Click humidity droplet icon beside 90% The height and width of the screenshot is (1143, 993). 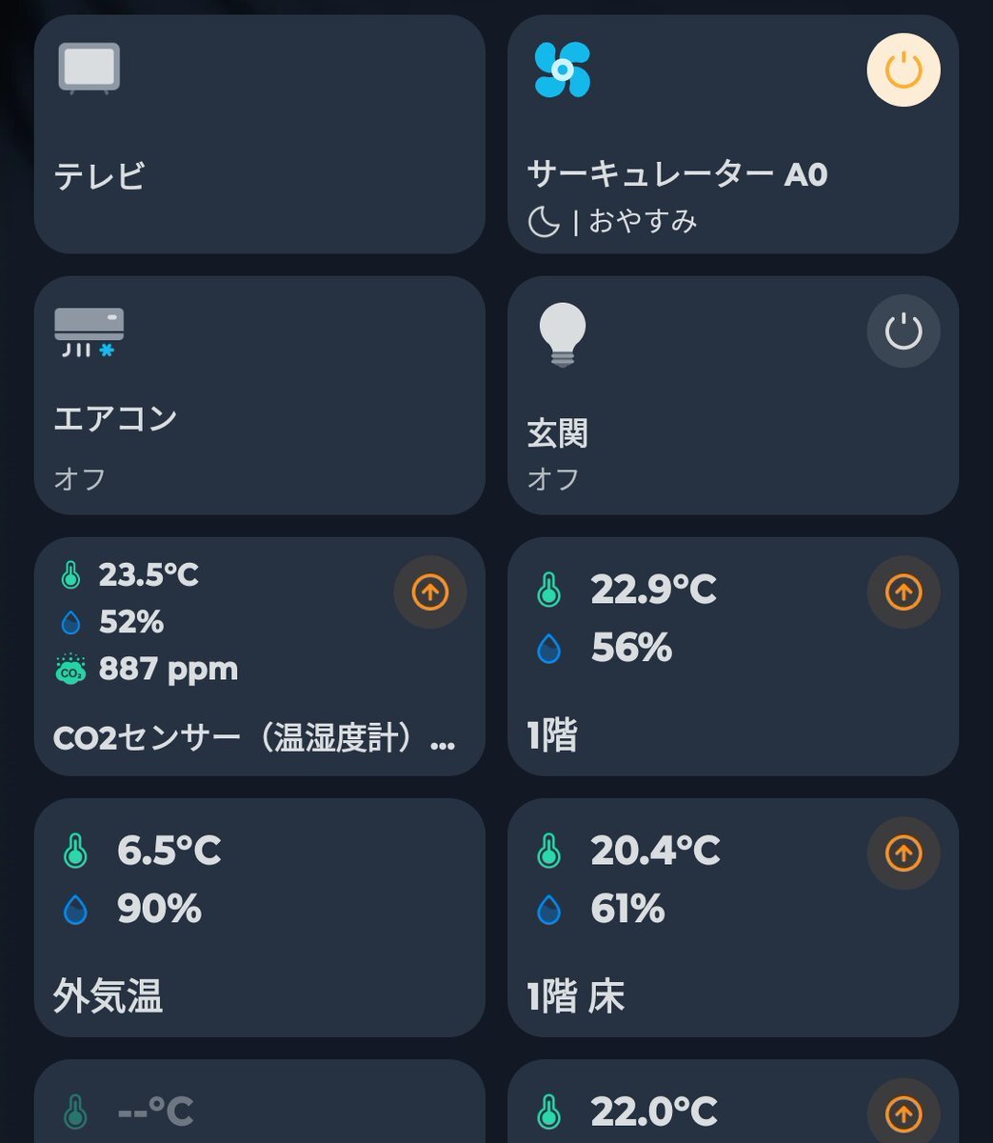(76, 910)
